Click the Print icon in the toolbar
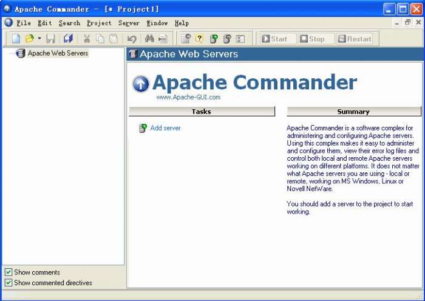Viewport: 425px width, 301px height. click(x=163, y=39)
